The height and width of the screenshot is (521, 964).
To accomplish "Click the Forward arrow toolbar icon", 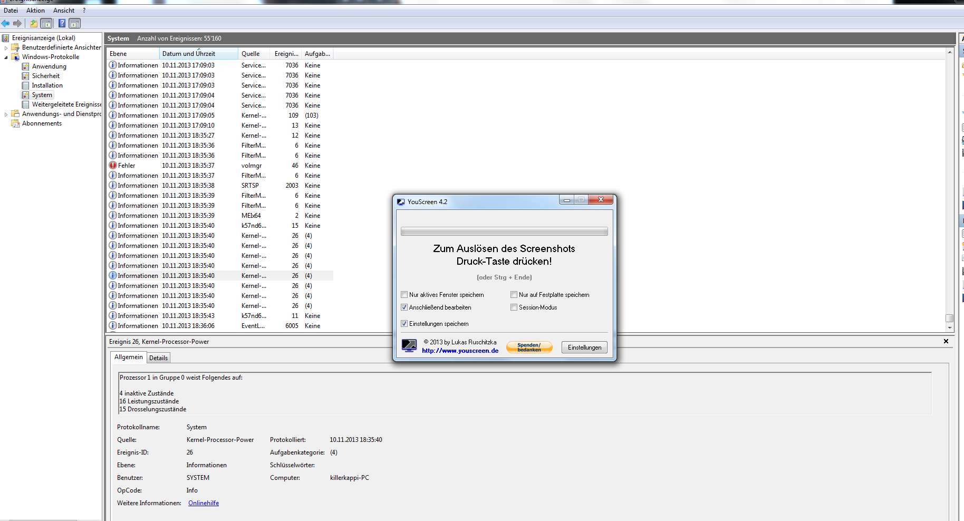I will [17, 23].
